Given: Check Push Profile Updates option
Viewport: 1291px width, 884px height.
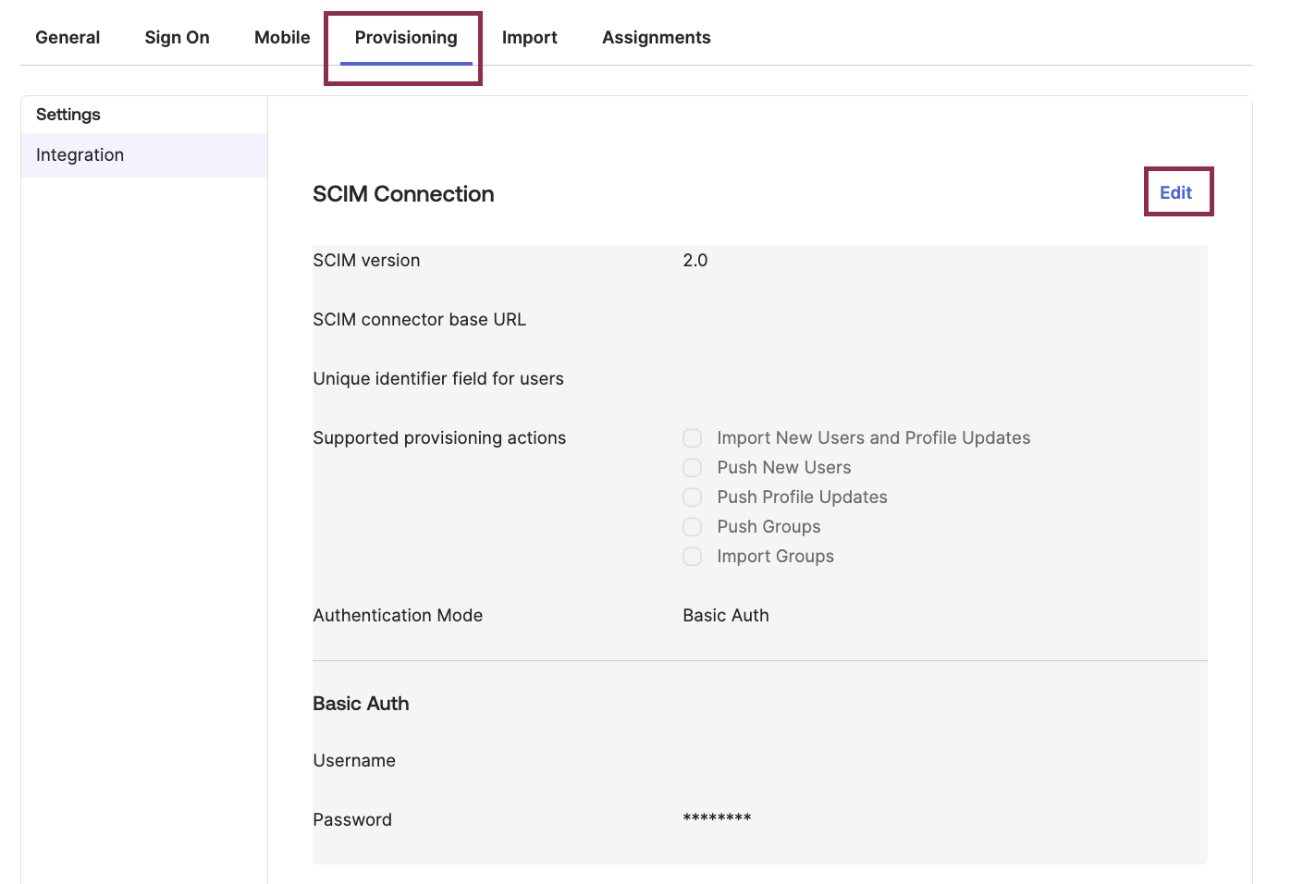Looking at the screenshot, I should click(x=692, y=497).
